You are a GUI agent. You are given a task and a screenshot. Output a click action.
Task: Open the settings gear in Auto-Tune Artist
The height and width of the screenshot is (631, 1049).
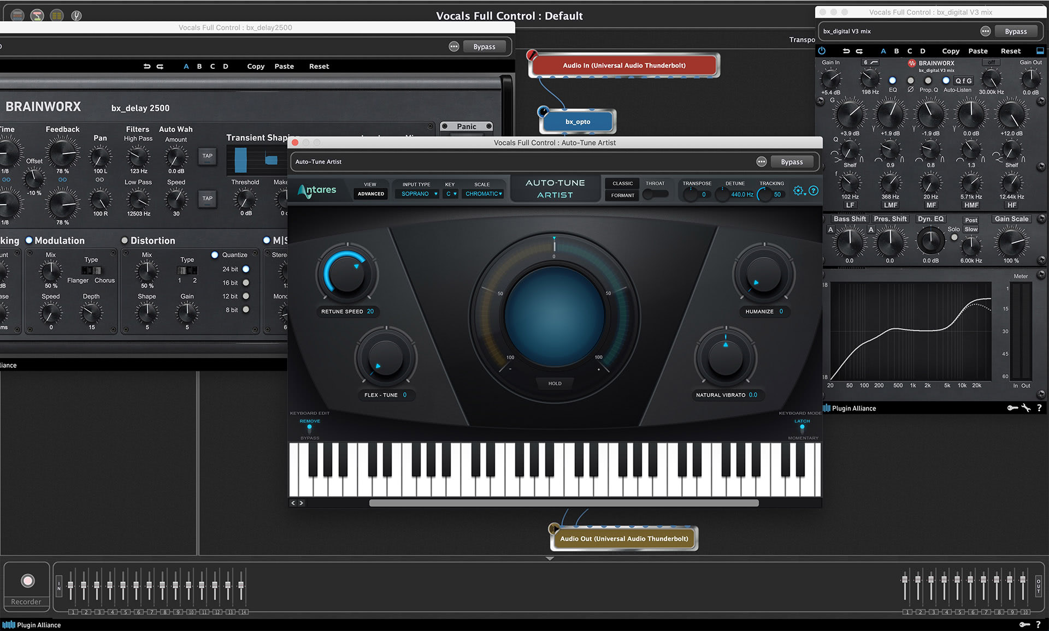tap(798, 191)
